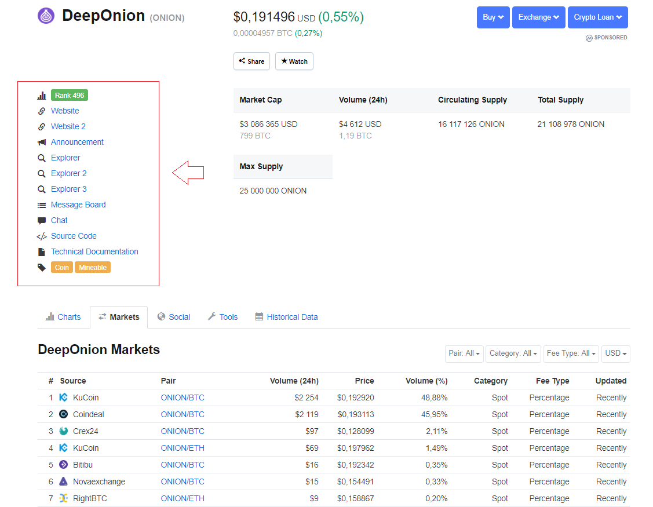Click the Watch button
This screenshot has width=653, height=507.
294,61
